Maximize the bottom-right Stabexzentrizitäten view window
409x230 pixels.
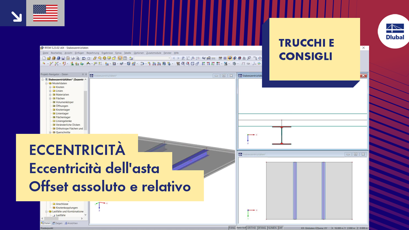pos(355,155)
